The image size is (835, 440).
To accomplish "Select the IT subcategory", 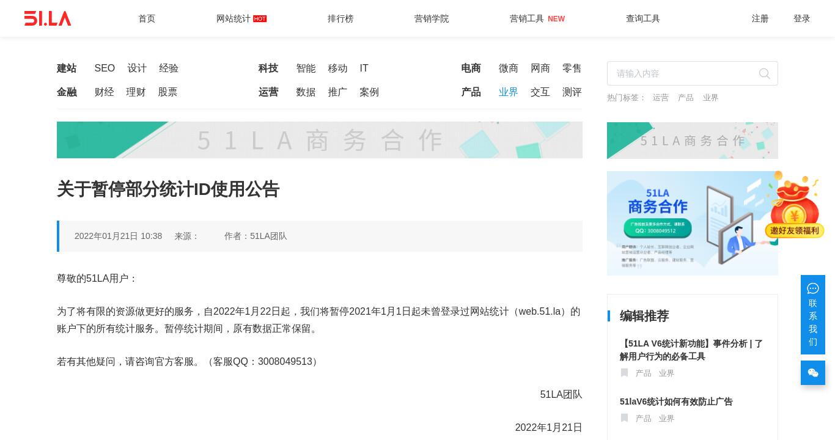I will 364,68.
